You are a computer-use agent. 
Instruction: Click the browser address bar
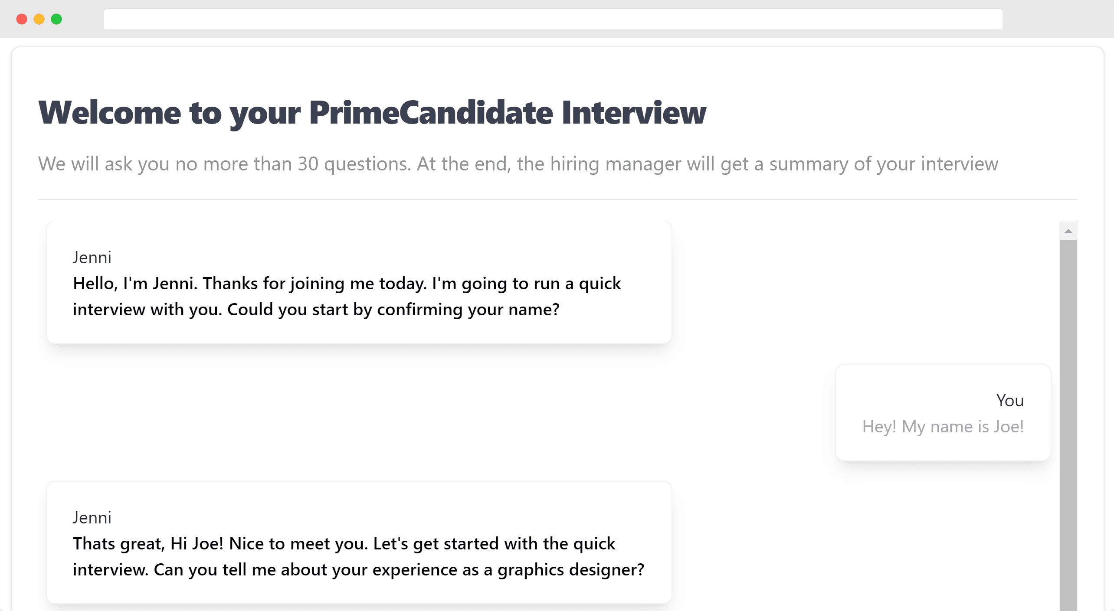tap(553, 19)
